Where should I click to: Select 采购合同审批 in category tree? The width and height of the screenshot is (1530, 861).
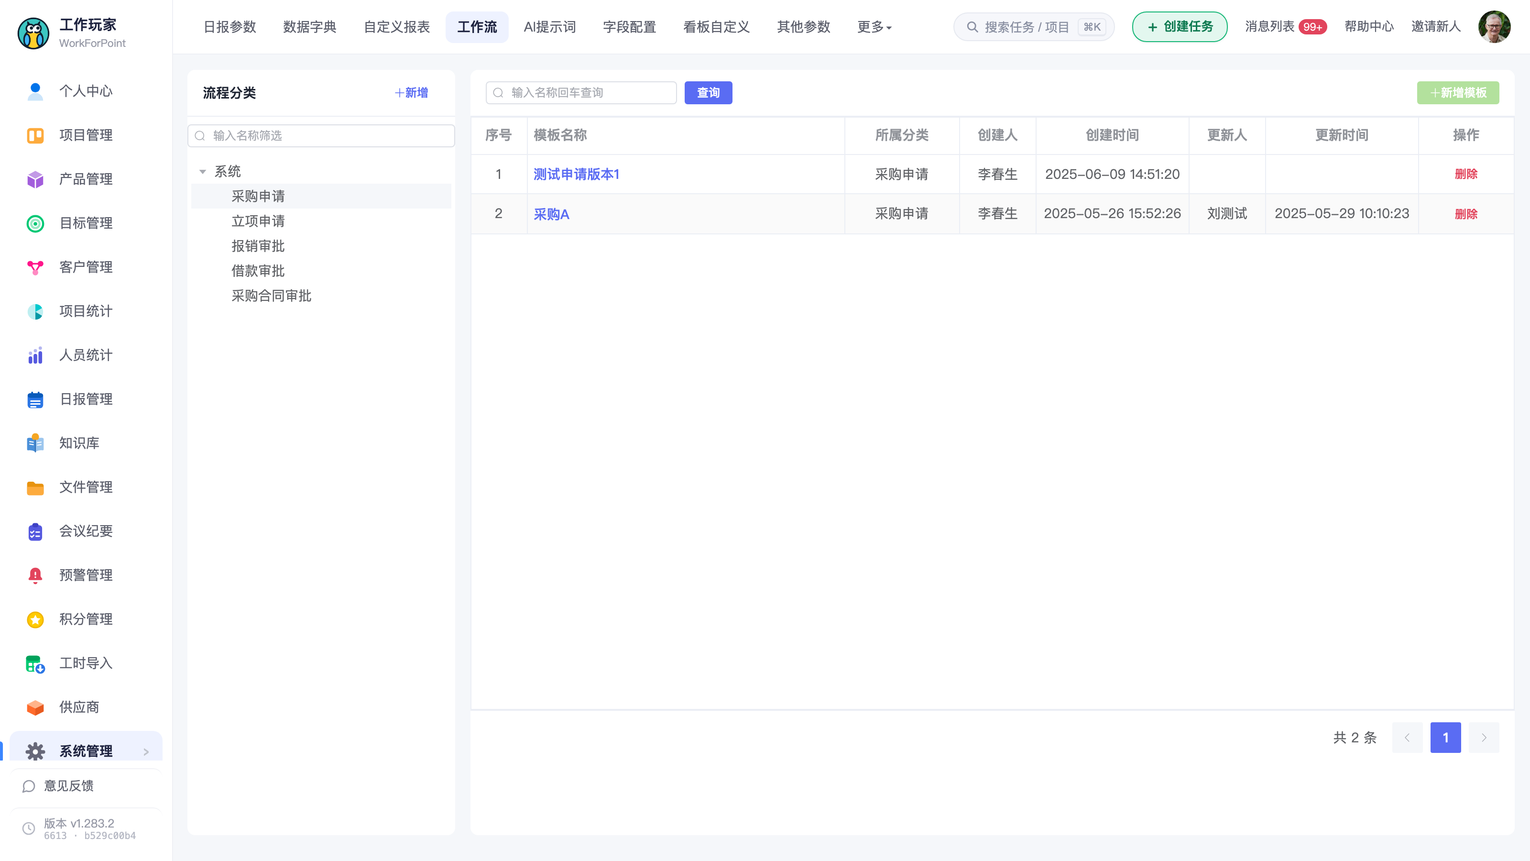pyautogui.click(x=271, y=296)
